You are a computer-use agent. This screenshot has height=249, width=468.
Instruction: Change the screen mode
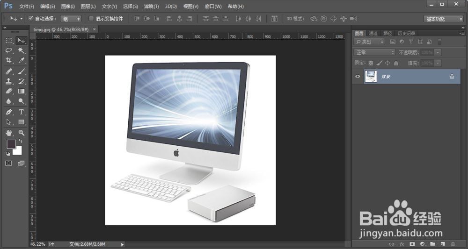[x=21, y=163]
